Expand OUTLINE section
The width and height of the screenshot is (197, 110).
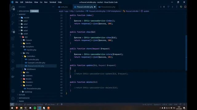tap(22, 95)
